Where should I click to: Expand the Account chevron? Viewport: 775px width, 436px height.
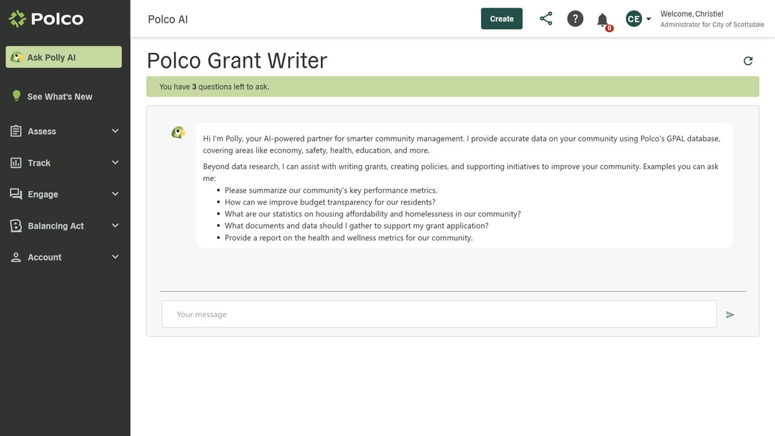point(115,257)
